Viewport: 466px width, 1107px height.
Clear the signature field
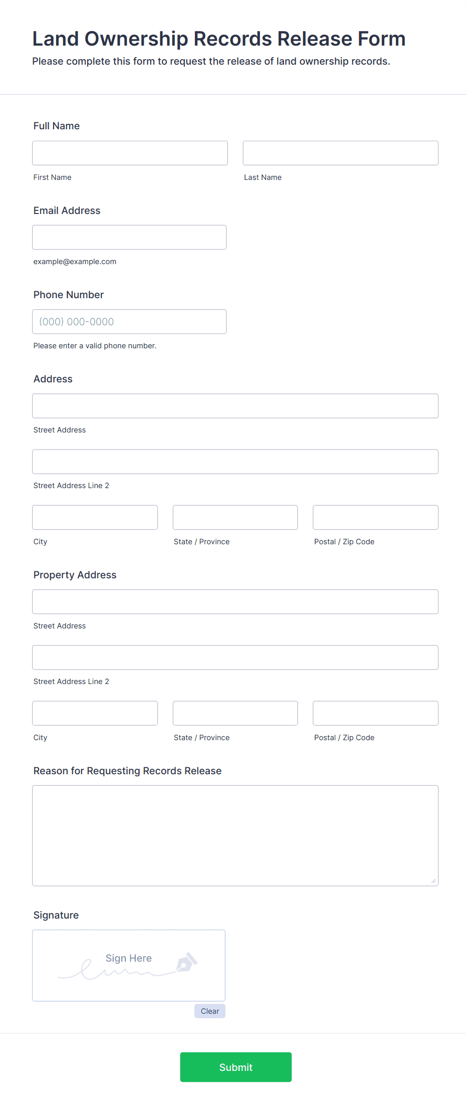point(209,1011)
